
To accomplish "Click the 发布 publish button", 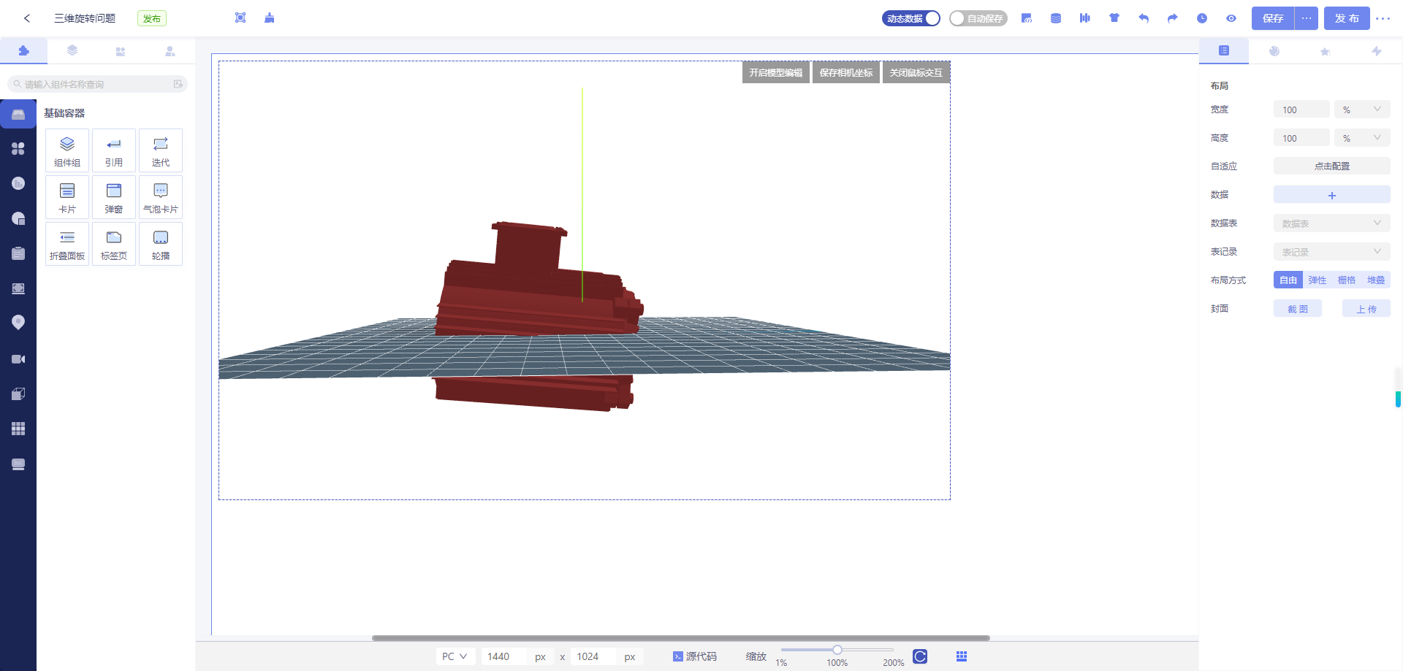I will 1347,18.
